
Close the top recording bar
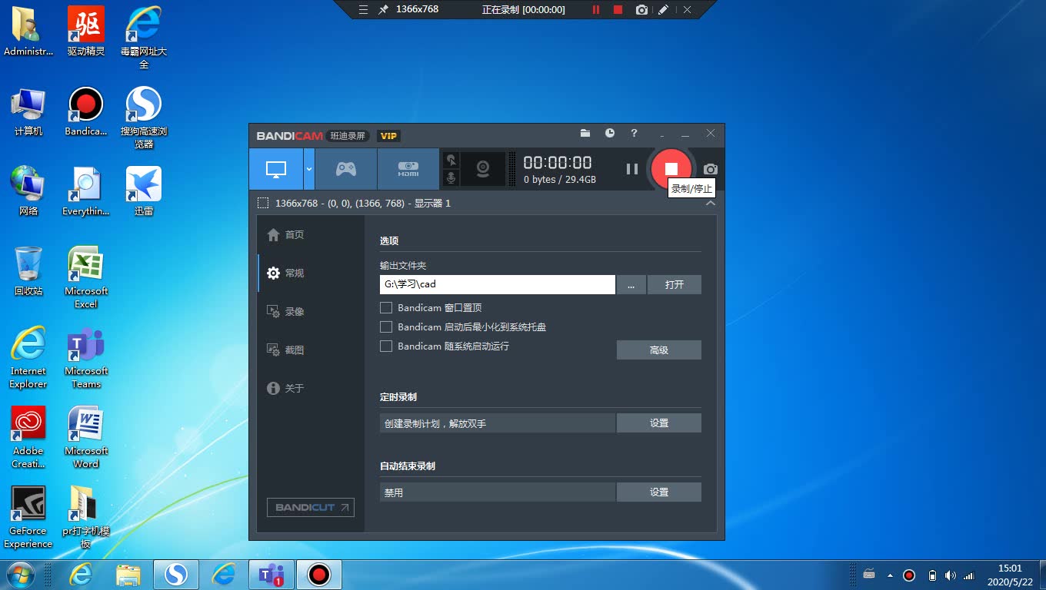[687, 9]
